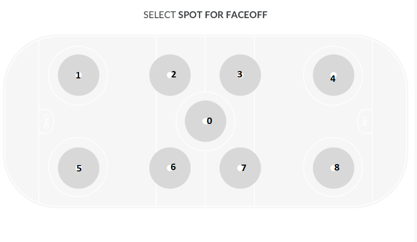Click the right goal line below the crease
Image resolution: width=417 pixels, height=242 pixels.
tap(372, 167)
